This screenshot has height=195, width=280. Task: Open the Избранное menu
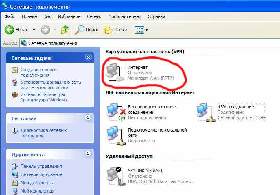tap(69, 16)
